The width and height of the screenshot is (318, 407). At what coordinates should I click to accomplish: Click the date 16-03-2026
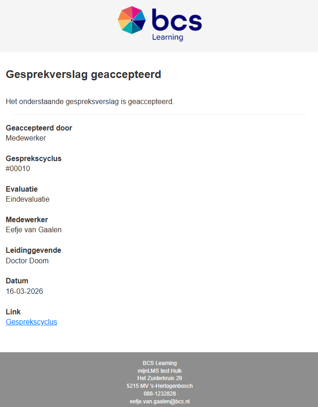point(25,292)
